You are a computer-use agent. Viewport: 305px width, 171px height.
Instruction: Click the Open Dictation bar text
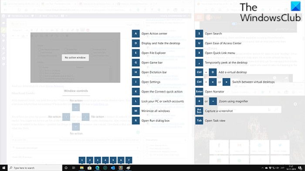(154, 72)
